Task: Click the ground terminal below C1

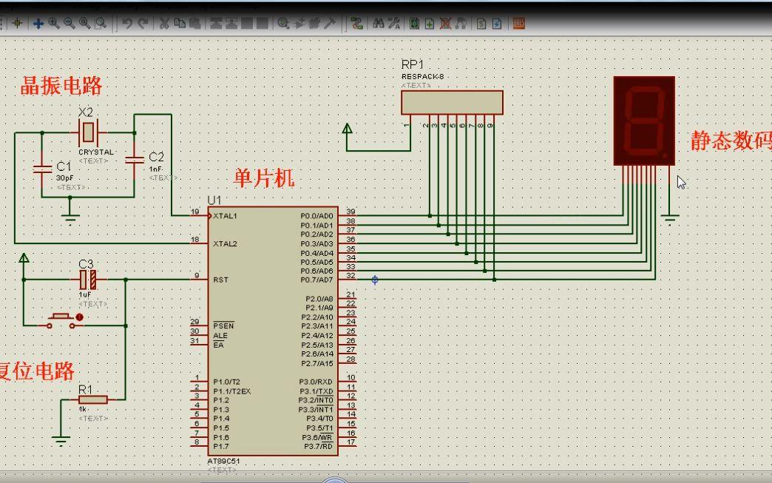Action: coord(70,219)
